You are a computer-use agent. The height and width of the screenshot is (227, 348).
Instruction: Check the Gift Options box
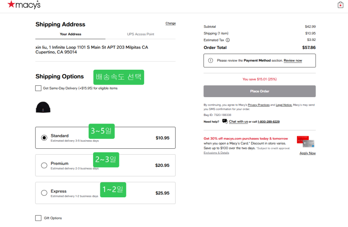[x=38, y=218]
